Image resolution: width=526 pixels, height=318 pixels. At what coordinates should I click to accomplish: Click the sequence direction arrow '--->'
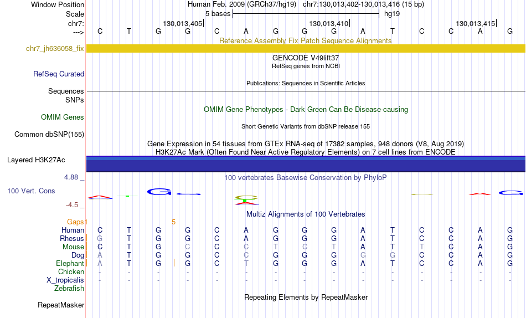click(x=79, y=32)
